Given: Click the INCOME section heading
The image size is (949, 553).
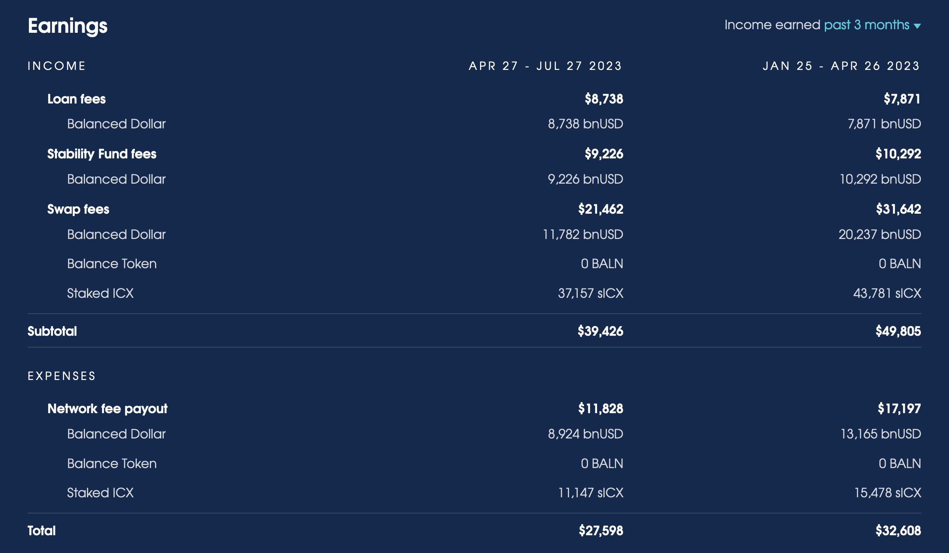Looking at the screenshot, I should coord(57,66).
